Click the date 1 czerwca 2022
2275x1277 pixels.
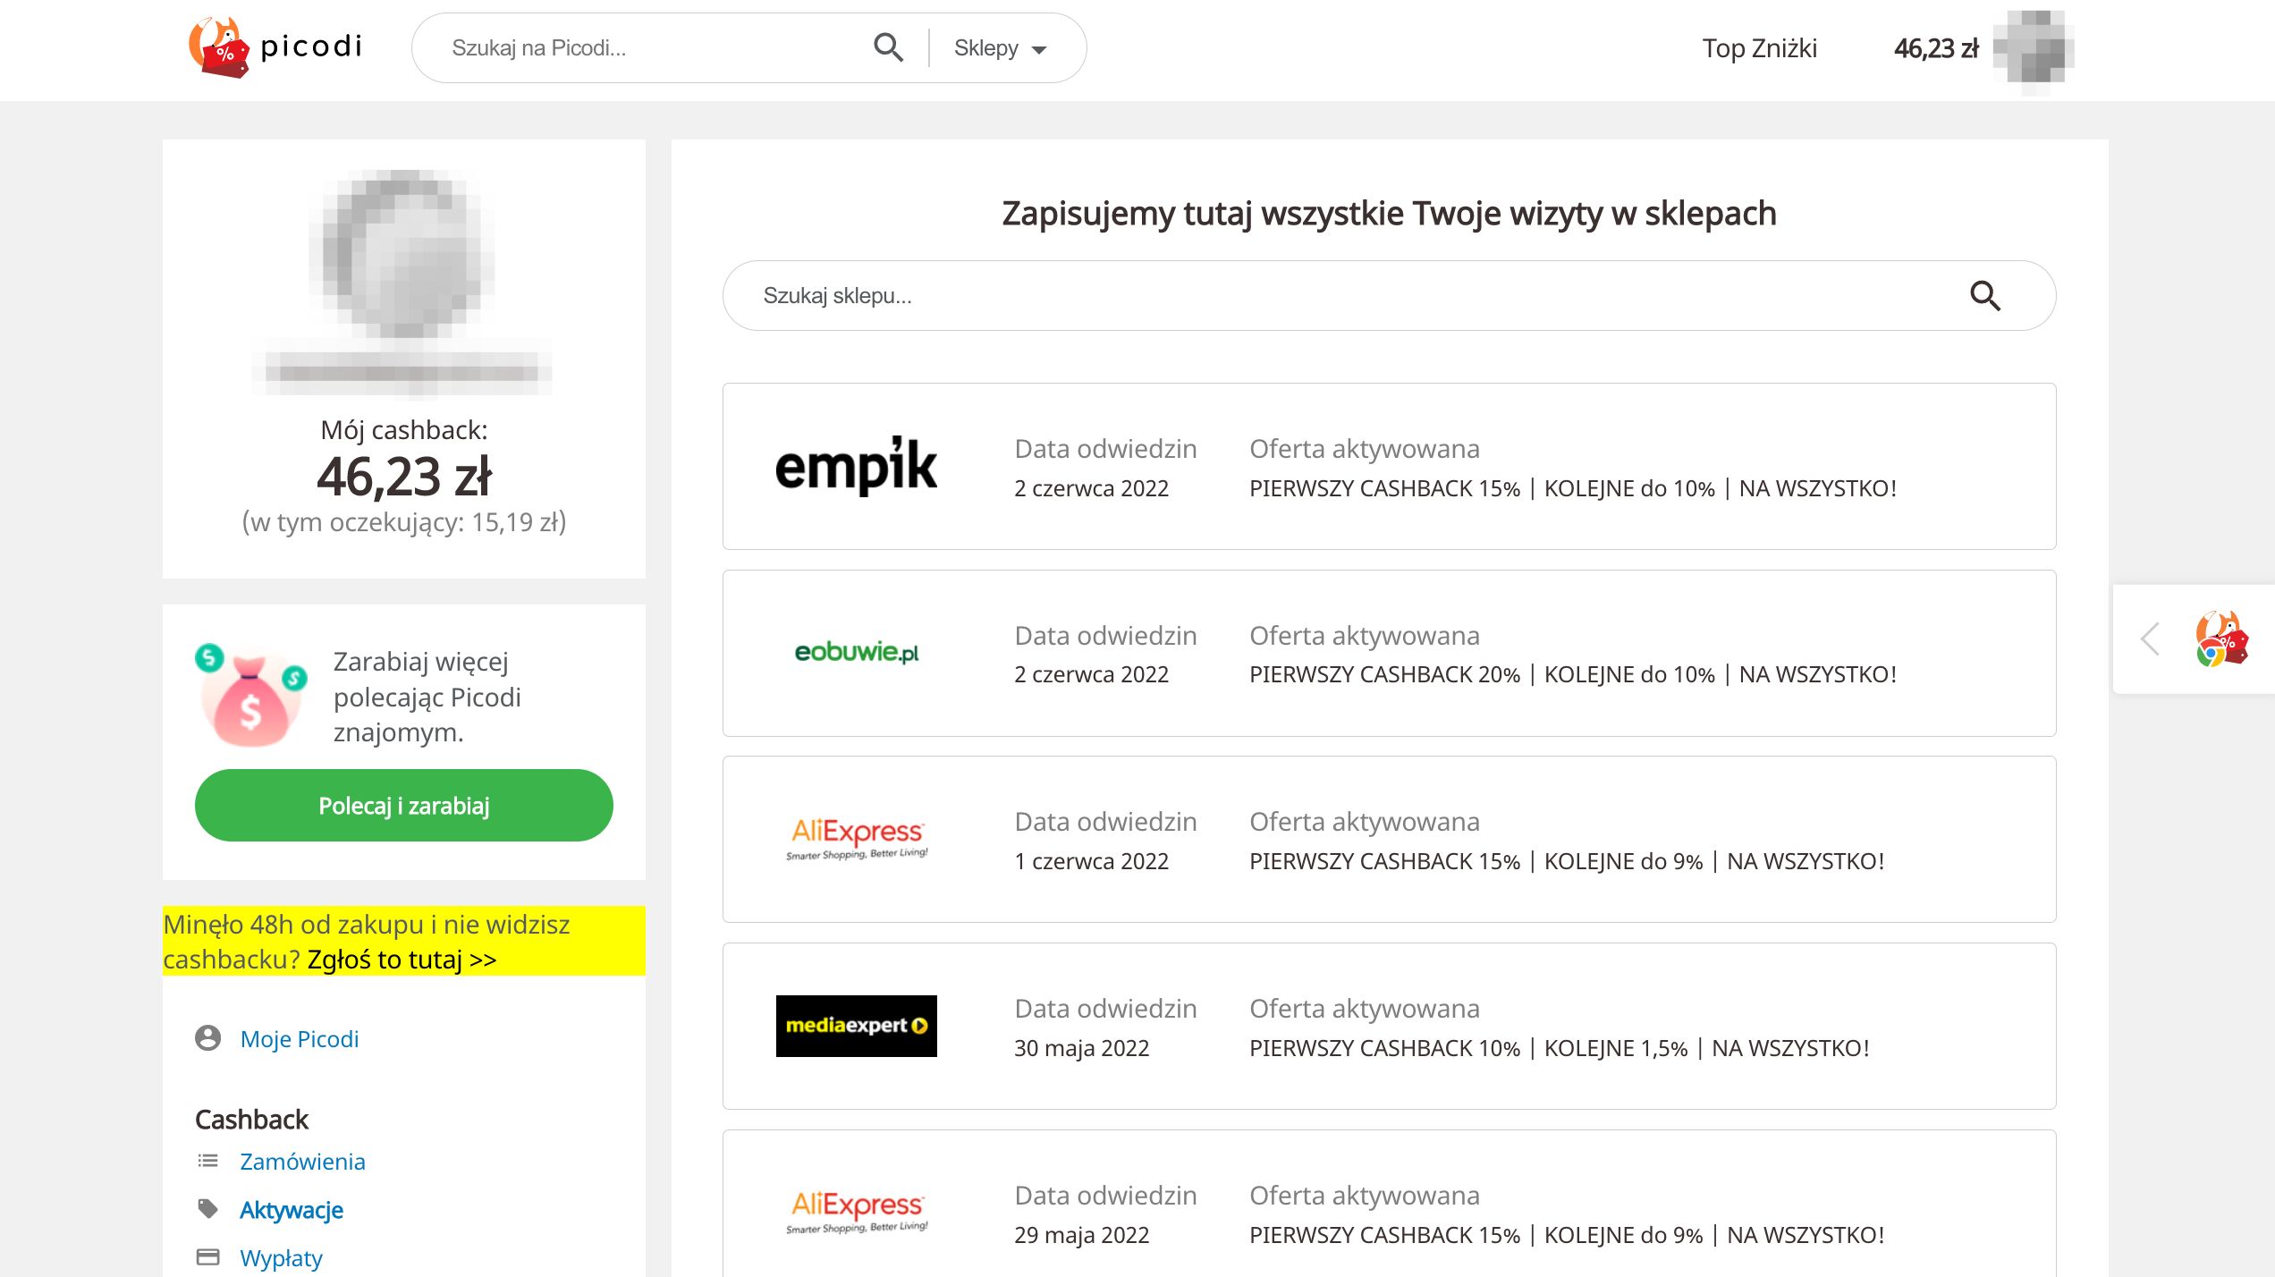pos(1091,861)
